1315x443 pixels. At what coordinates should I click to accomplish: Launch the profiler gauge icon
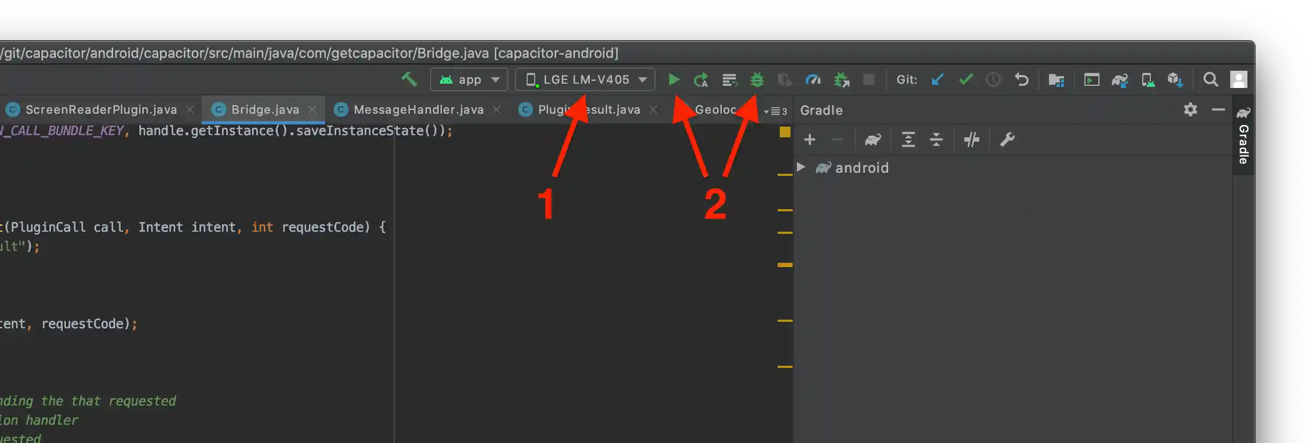pyautogui.click(x=813, y=80)
